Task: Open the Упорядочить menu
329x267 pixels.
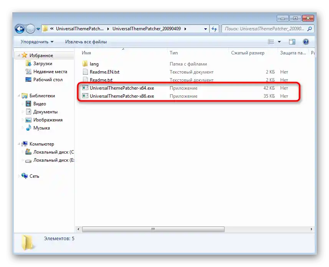Action: tap(37, 42)
